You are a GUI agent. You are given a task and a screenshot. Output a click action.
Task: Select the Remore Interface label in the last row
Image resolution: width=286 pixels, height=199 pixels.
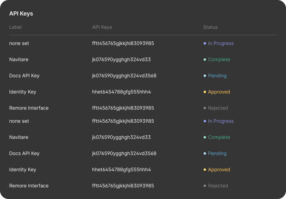[x=29, y=186]
